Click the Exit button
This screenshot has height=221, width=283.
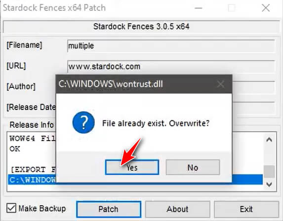(246, 209)
